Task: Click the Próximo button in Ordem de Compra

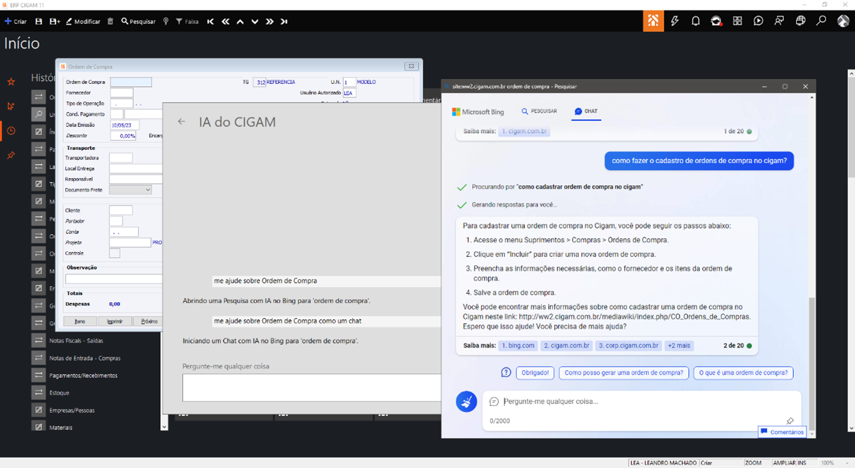Action: coord(149,321)
